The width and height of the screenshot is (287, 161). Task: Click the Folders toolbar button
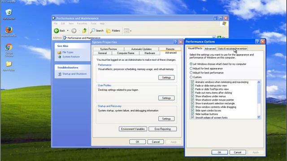tap(113, 31)
